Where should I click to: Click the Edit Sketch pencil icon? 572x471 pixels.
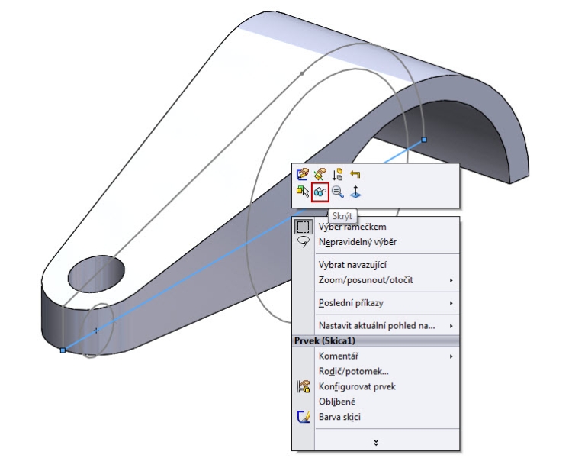tap(303, 174)
